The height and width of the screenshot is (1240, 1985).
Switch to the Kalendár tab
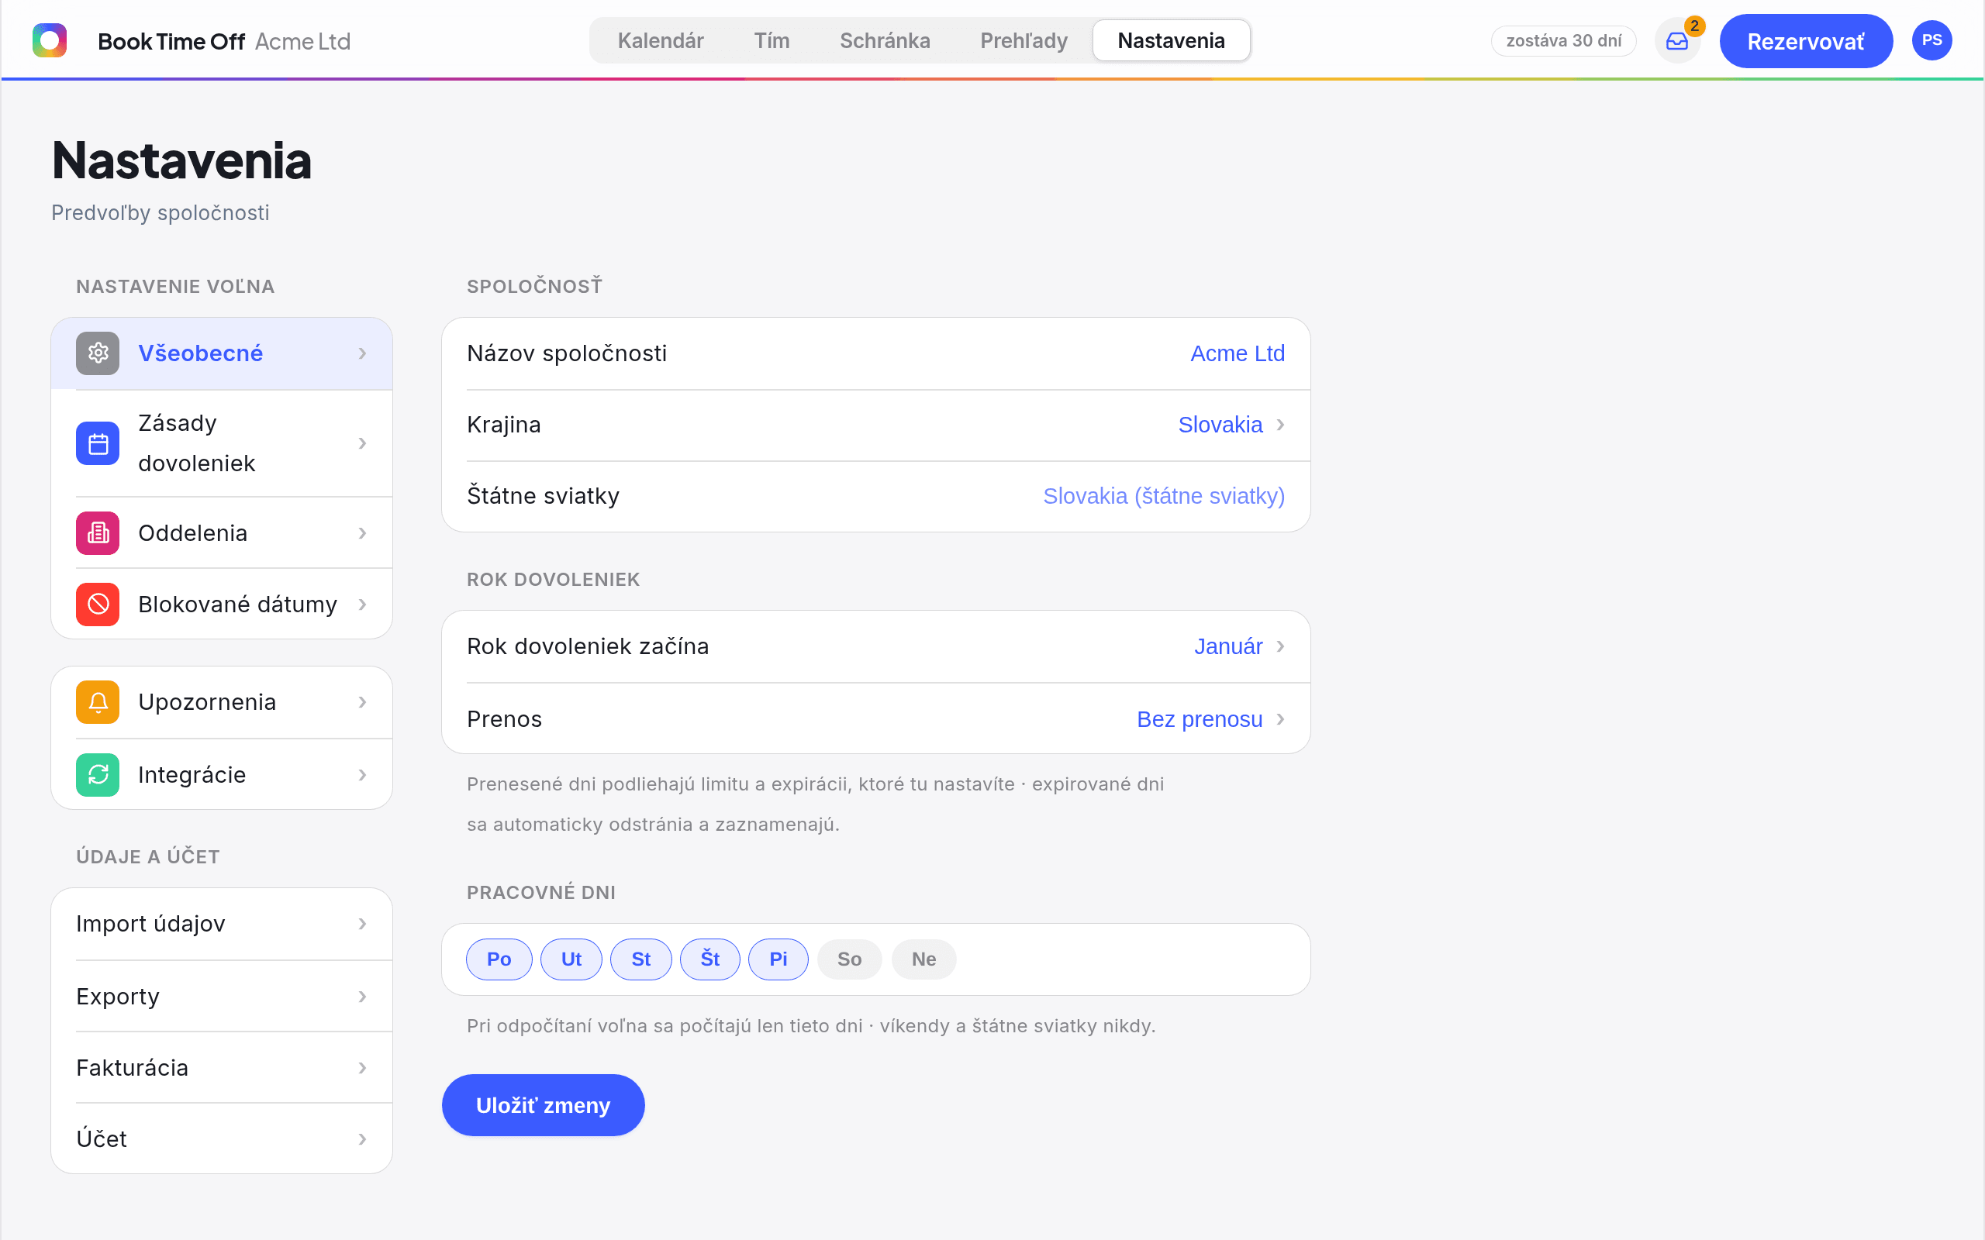[x=661, y=41]
